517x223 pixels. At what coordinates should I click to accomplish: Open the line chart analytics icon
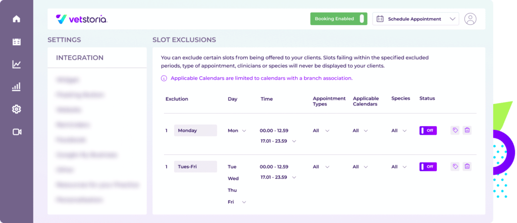(x=17, y=64)
